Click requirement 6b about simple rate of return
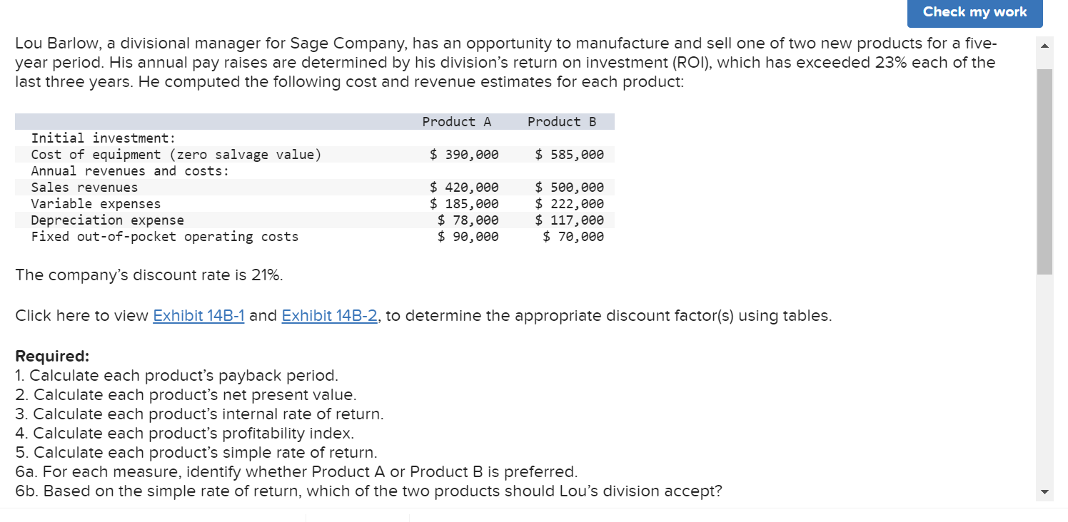This screenshot has height=522, width=1068. [x=368, y=491]
